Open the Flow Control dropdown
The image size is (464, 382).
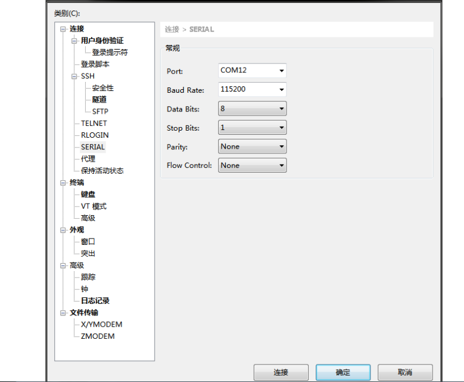[x=252, y=165]
